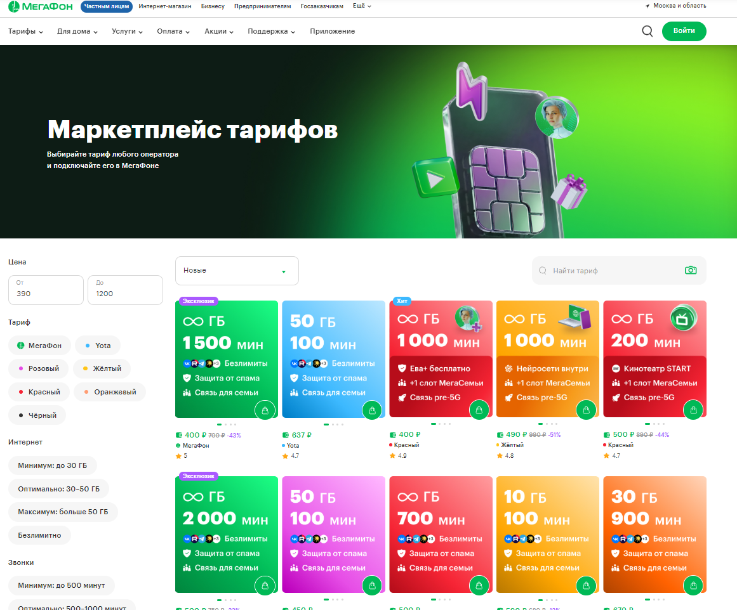Viewport: 737px width, 610px height.
Task: Select Минимум: до 500 минут calls filter
Action: tap(62, 585)
